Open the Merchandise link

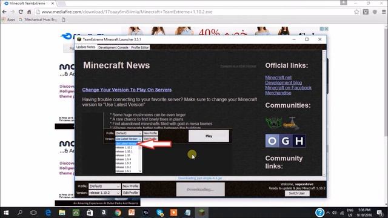pos(278,93)
